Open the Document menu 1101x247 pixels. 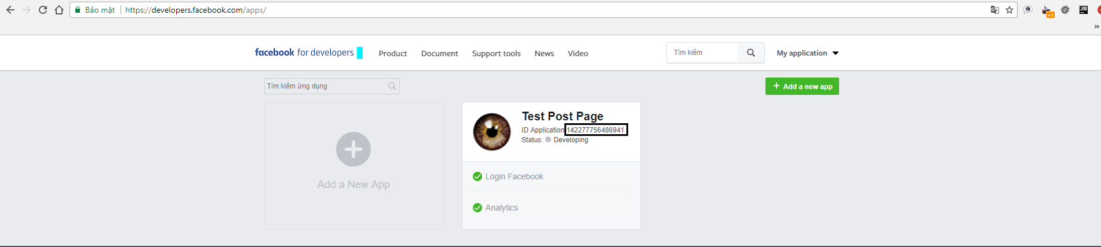click(440, 53)
